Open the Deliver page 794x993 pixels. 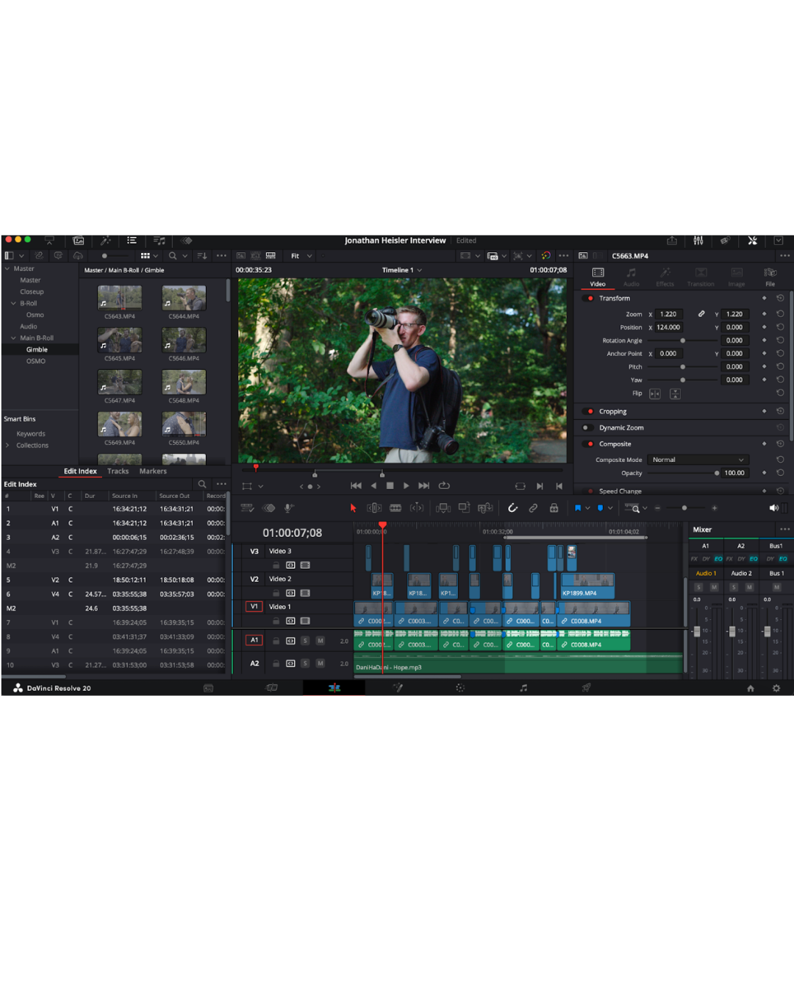pos(586,688)
